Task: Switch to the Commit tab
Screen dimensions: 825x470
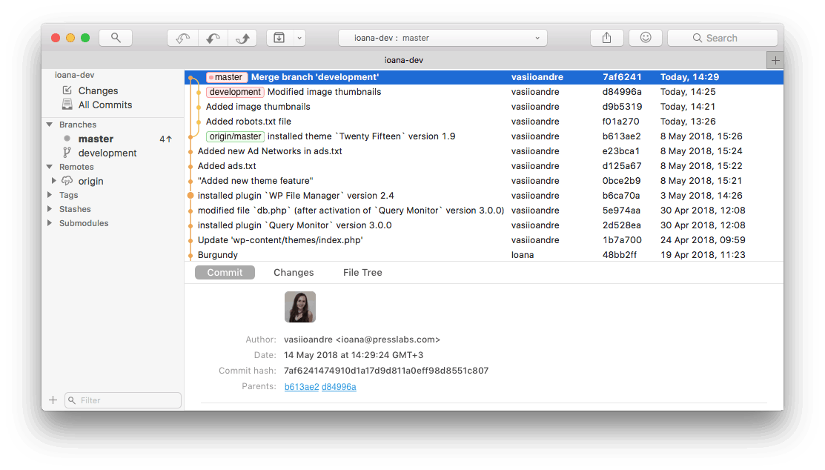Action: [225, 273]
